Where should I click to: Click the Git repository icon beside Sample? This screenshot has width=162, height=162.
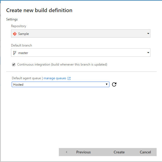[15, 34]
